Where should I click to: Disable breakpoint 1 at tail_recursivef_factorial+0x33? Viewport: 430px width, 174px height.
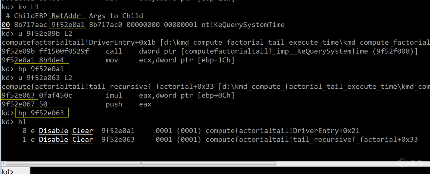point(53,139)
